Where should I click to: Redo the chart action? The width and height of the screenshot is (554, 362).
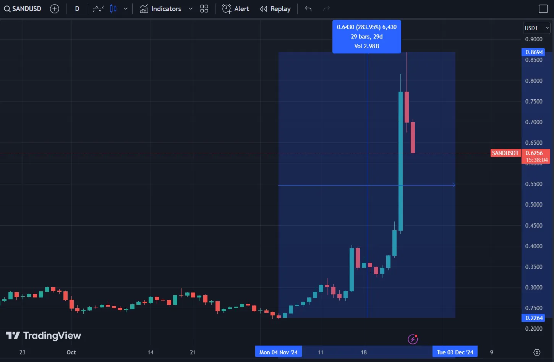326,8
